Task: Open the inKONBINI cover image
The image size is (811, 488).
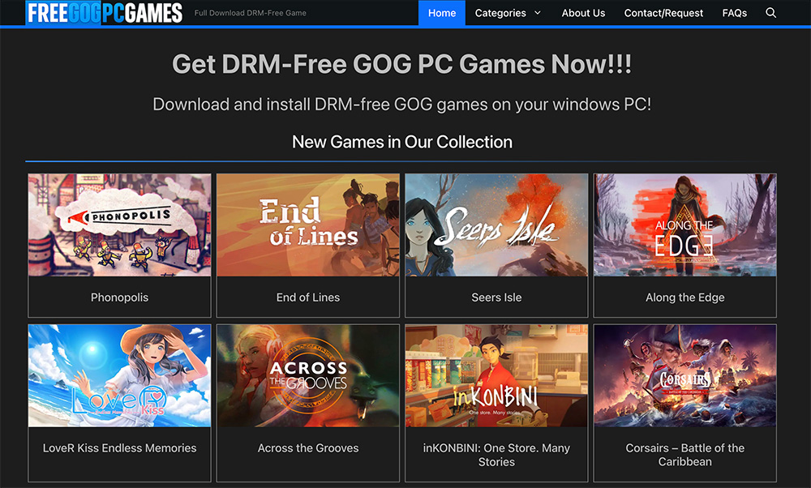Action: point(496,376)
